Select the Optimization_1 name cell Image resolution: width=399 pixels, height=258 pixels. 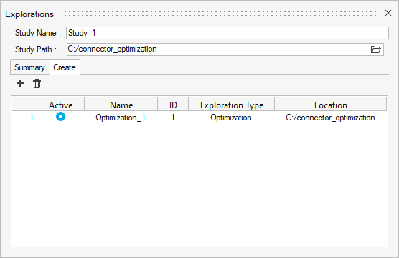(121, 118)
